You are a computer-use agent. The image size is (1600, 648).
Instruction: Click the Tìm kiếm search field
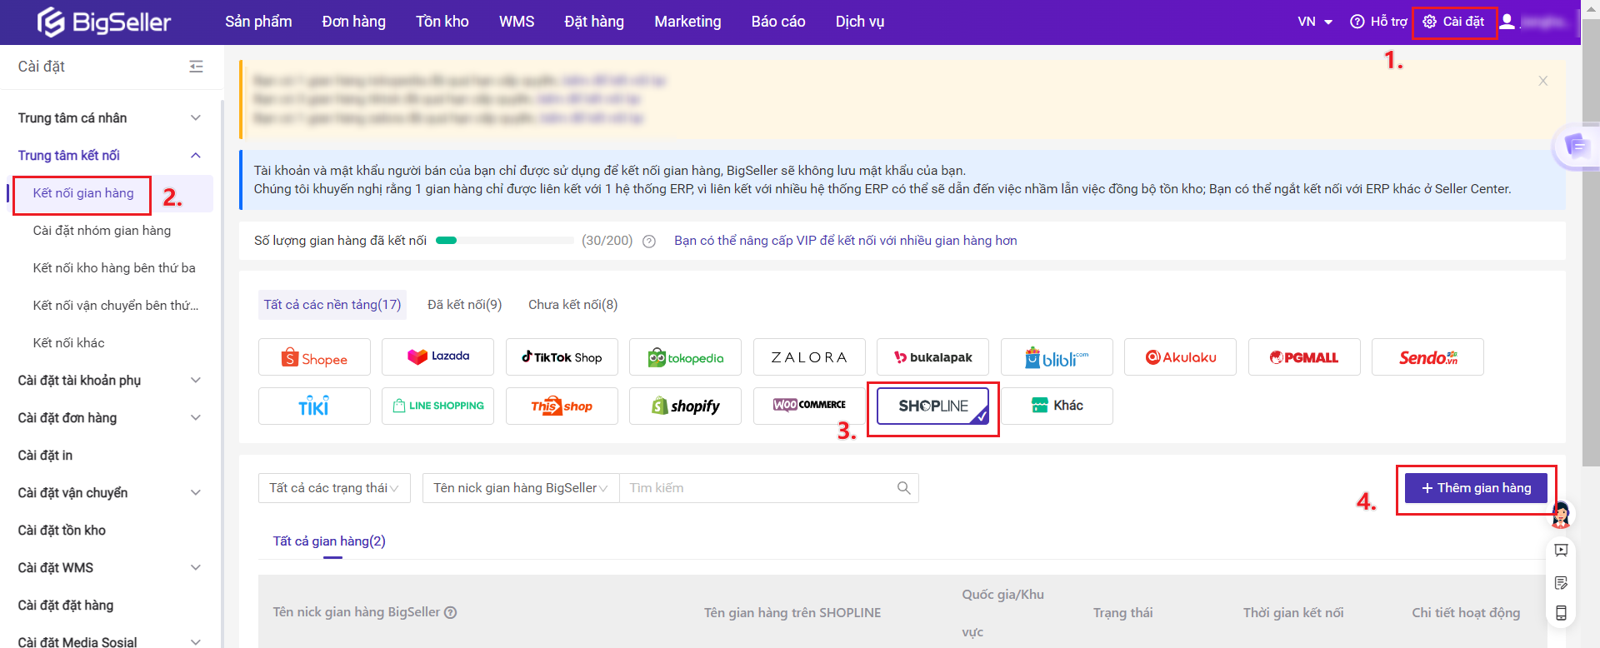point(757,488)
